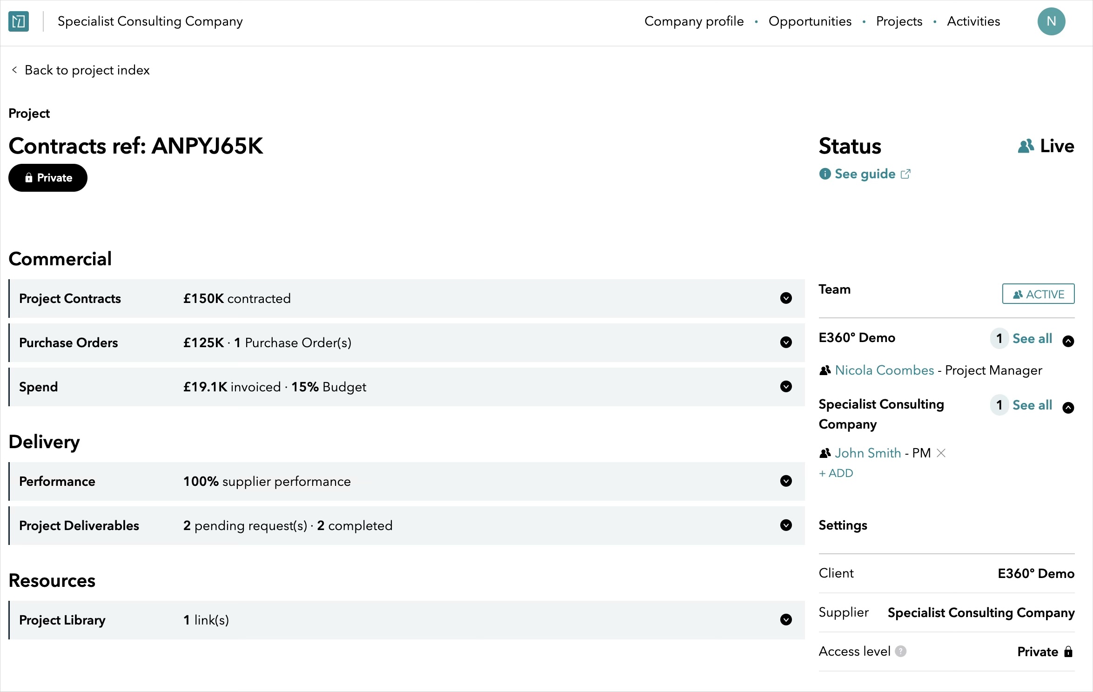1093x692 pixels.
Task: Click the £125K · 1 Purchase Order(s) text
Action: pyautogui.click(x=267, y=343)
